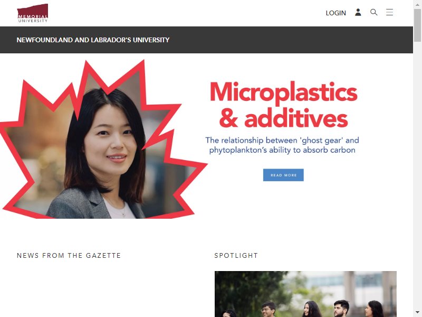Click the Memorial University logo
This screenshot has width=422, height=317.
(33, 13)
